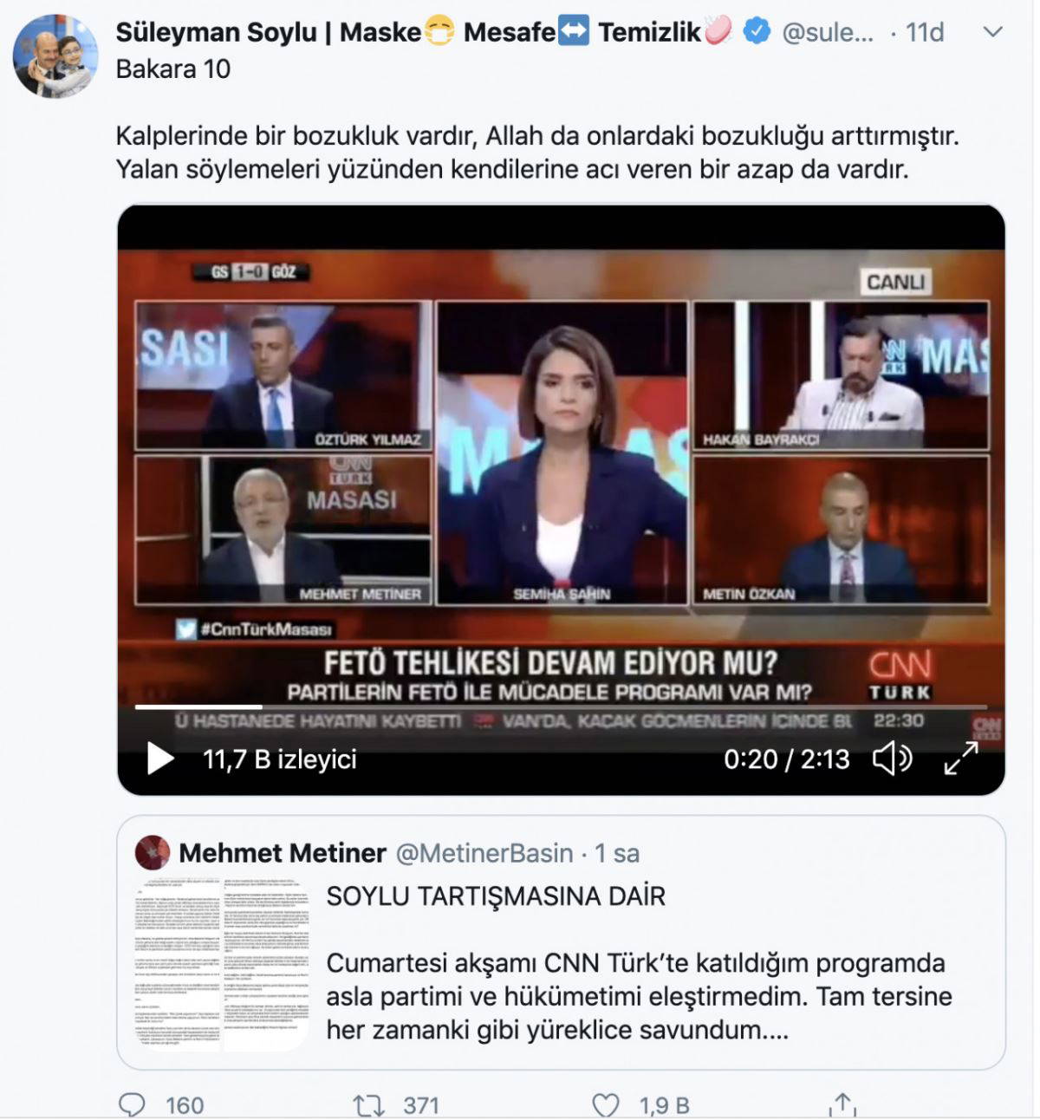1040x1120 pixels.
Task: Open Mehmet Metiner's quoted tweet
Action: tap(562, 942)
